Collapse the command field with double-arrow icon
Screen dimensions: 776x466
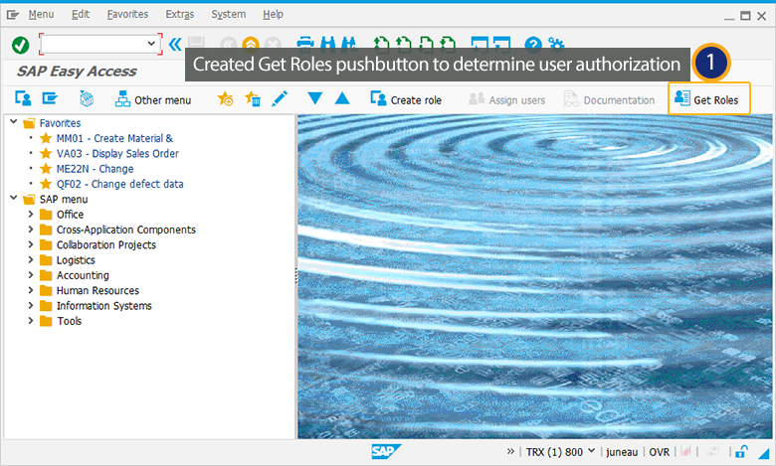pos(175,45)
